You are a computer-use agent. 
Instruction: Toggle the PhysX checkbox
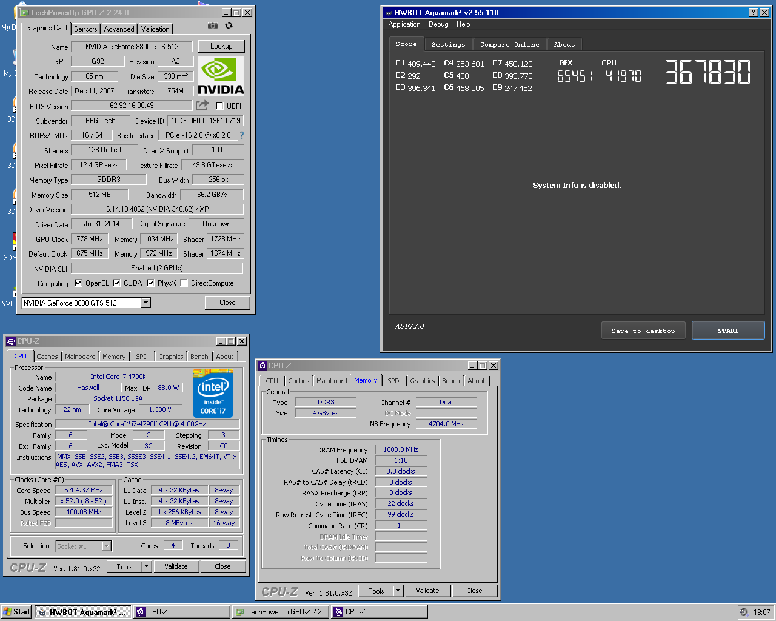pos(150,283)
